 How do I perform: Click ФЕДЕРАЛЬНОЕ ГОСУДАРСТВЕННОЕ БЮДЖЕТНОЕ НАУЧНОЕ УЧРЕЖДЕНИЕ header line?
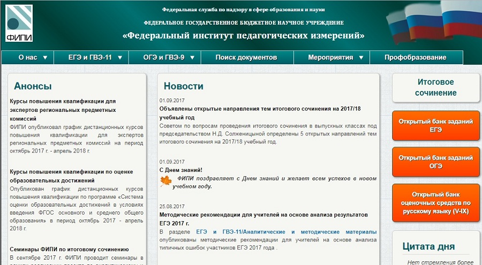[x=244, y=22]
